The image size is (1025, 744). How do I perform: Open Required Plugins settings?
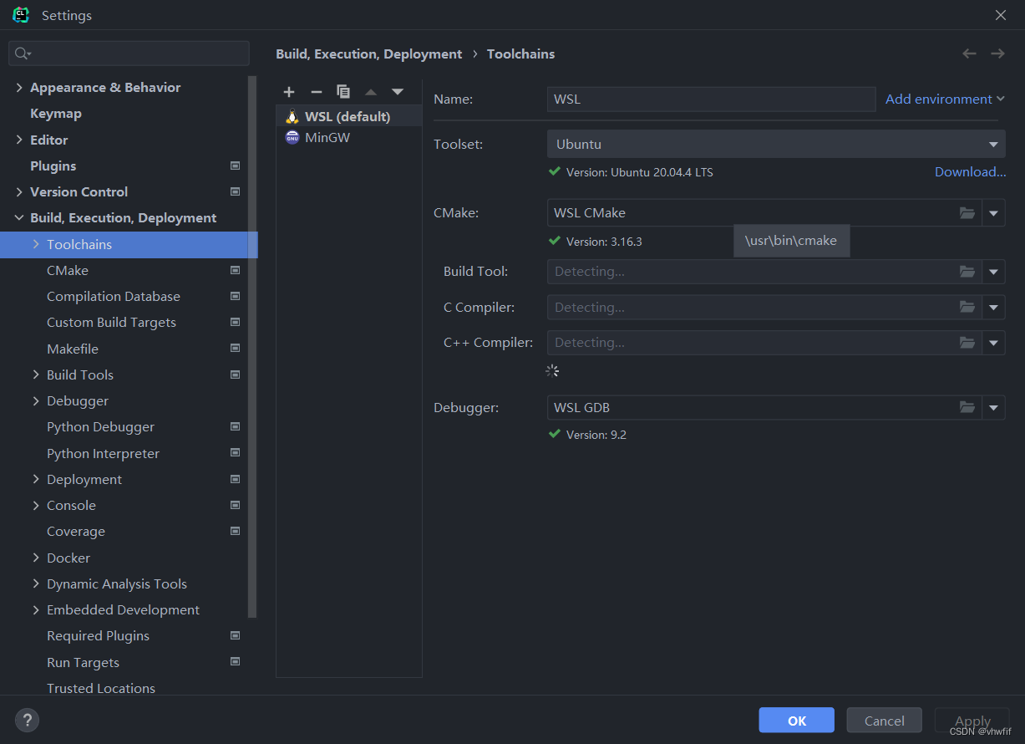(99, 636)
